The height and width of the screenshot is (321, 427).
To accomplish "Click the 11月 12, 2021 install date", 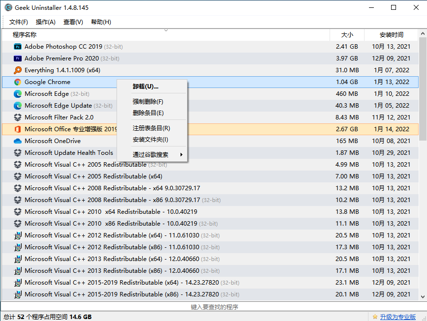I will (x=391, y=117).
